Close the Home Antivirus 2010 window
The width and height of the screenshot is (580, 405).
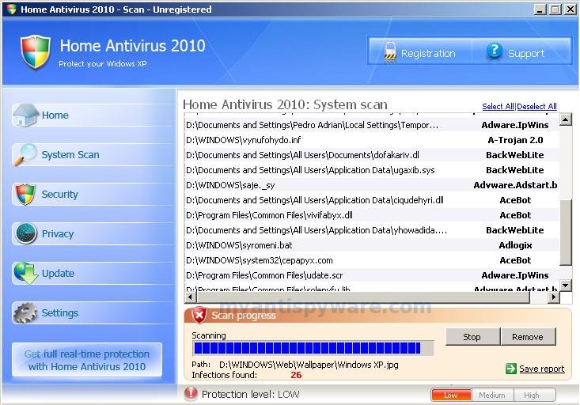tap(571, 9)
